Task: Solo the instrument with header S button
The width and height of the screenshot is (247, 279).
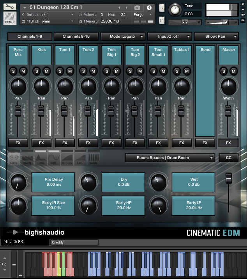Action: pyautogui.click(x=162, y=8)
